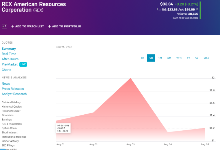
Task: Click the Volume 39,670 text
Action: 188,14
